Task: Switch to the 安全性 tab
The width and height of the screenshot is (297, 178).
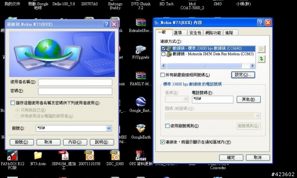Action: tap(195, 33)
